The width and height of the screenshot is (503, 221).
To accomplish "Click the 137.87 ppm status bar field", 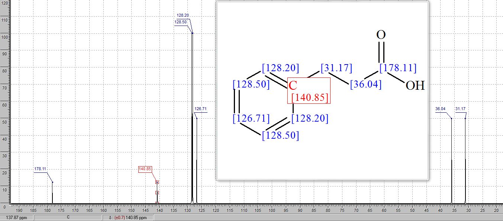I will coord(17,218).
